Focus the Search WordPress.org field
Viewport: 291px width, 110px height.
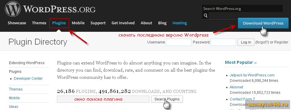tap(242, 8)
